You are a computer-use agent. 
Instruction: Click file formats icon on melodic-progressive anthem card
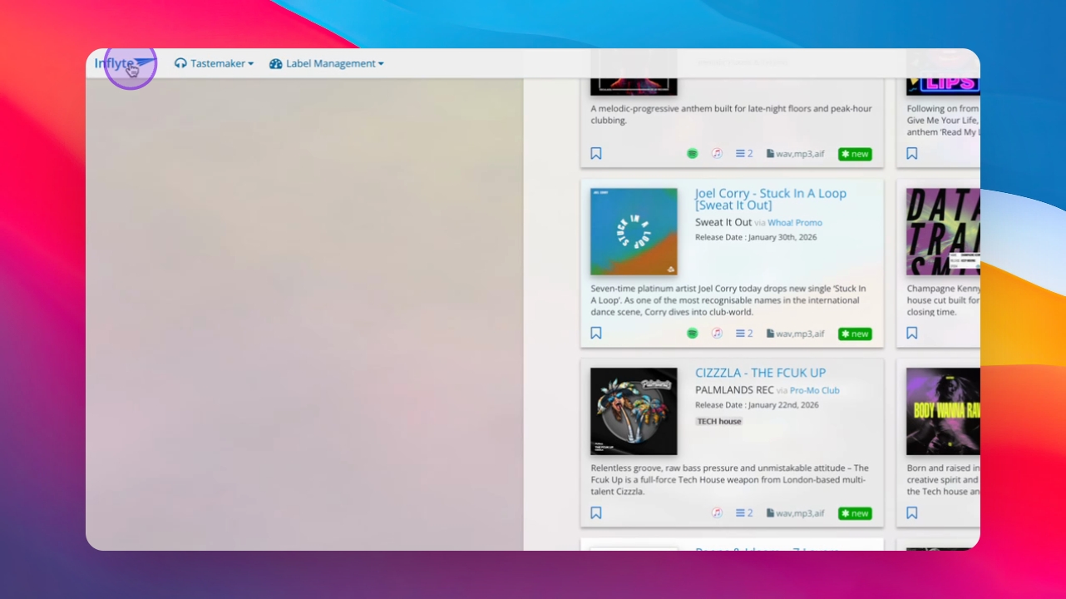click(x=796, y=154)
